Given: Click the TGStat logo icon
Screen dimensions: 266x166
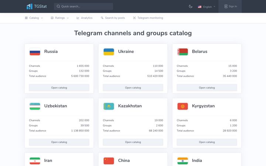Looking at the screenshot, I should click(x=29, y=6).
